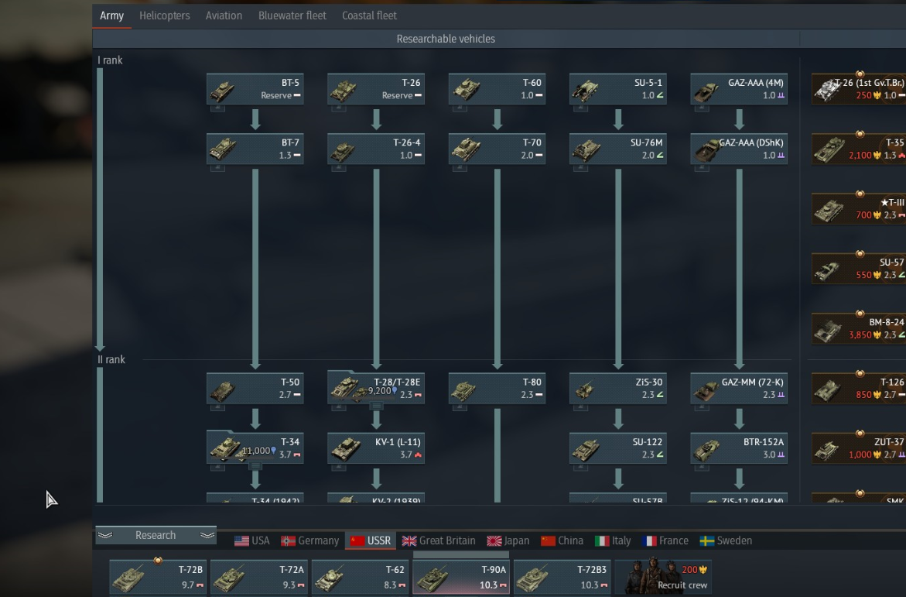Image resolution: width=906 pixels, height=597 pixels.
Task: Select the SU-76M vehicle card
Action: pyautogui.click(x=617, y=149)
